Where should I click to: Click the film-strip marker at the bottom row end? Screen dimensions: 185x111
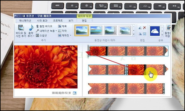click(164, 89)
